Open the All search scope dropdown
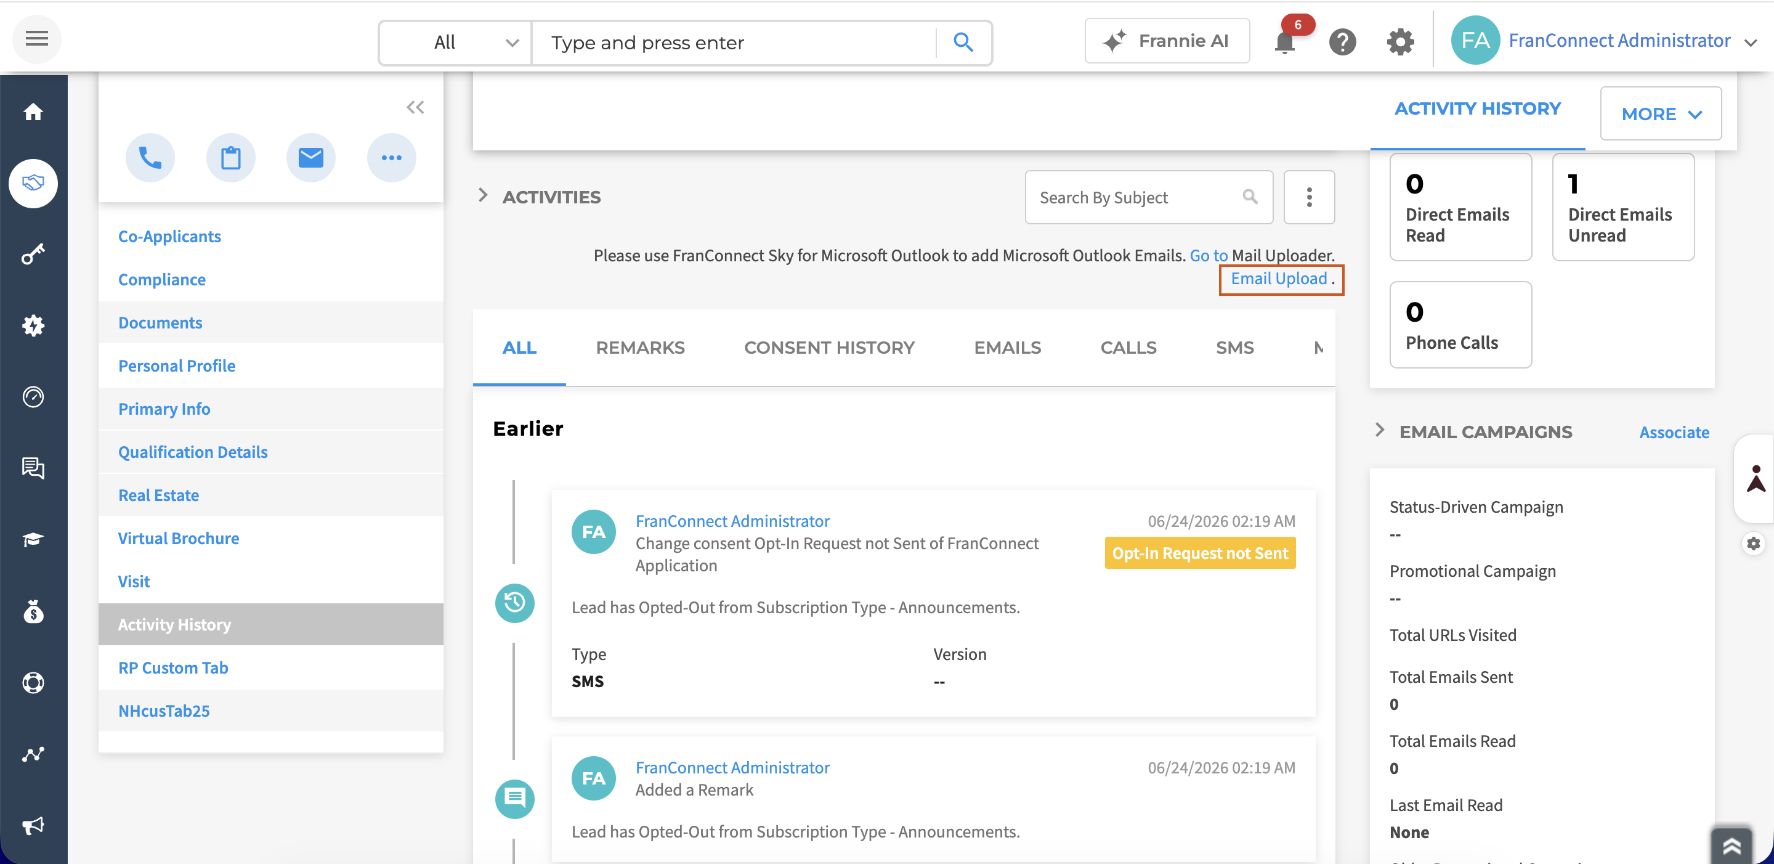Image resolution: width=1774 pixels, height=864 pixels. 455,43
